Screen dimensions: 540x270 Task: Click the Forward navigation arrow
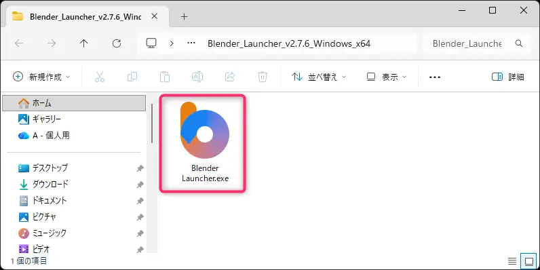(52, 43)
